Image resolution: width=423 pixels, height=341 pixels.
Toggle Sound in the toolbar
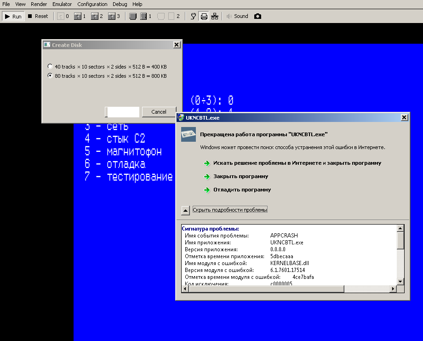(x=237, y=16)
